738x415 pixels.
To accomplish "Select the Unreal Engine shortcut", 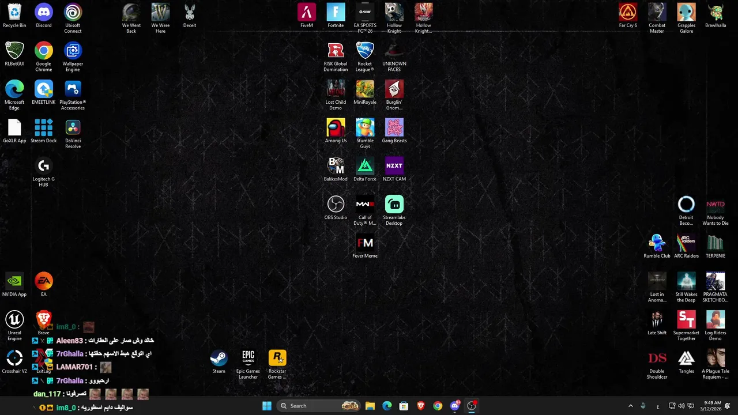I will (x=14, y=326).
